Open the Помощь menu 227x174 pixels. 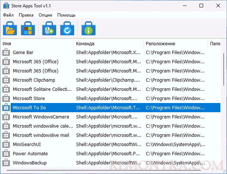coord(66,15)
